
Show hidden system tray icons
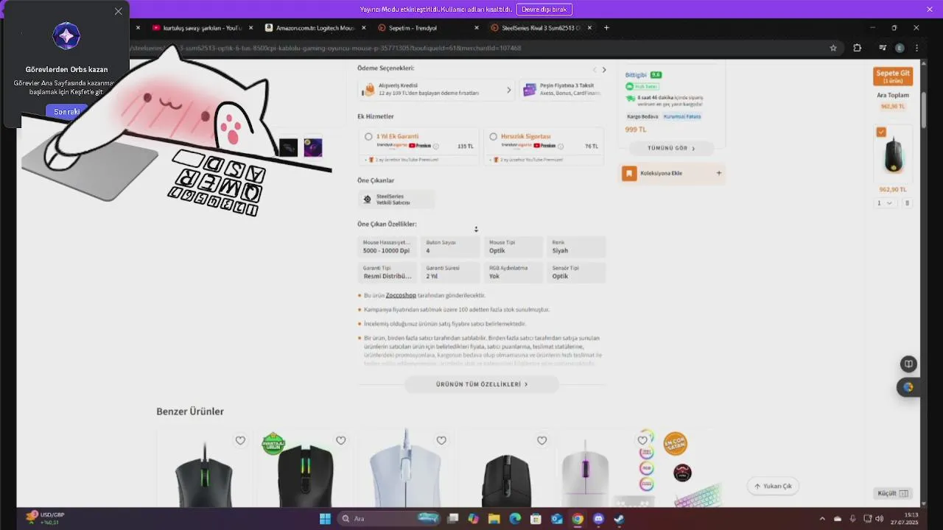823,518
